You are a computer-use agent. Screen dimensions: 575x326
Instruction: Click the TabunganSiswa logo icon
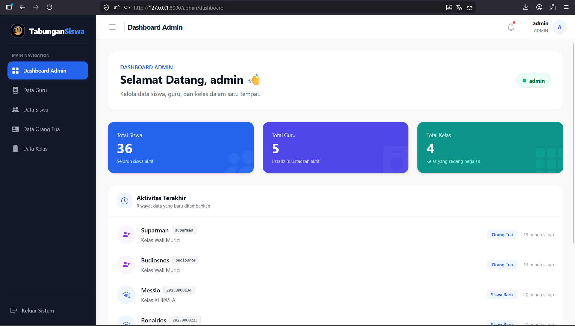tap(18, 31)
